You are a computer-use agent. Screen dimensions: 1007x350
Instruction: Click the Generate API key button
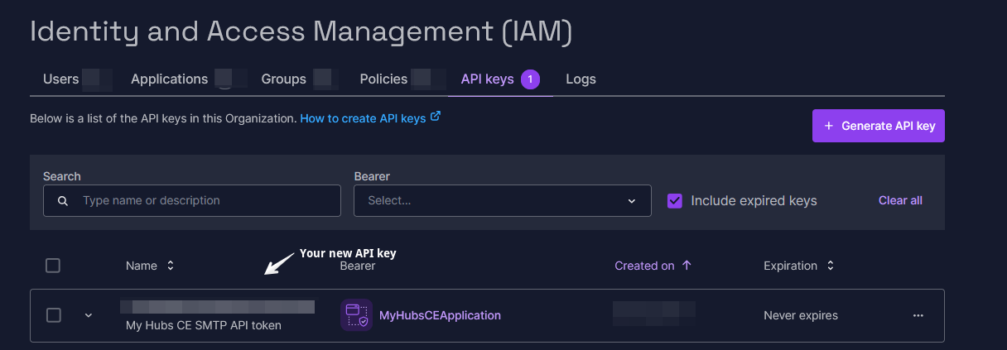pos(879,126)
